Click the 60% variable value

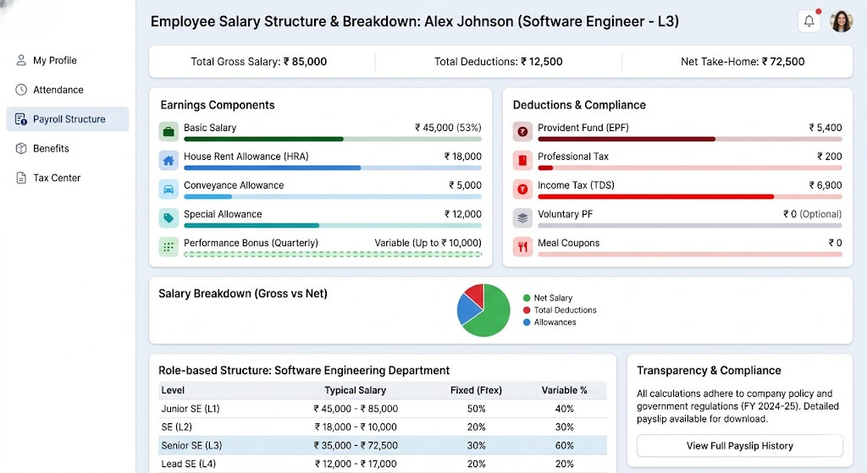(x=564, y=445)
